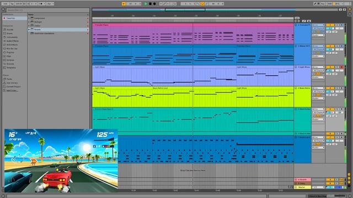Open the Audio Effects category in browser
Screen dimensions: 353x198
[12, 41]
